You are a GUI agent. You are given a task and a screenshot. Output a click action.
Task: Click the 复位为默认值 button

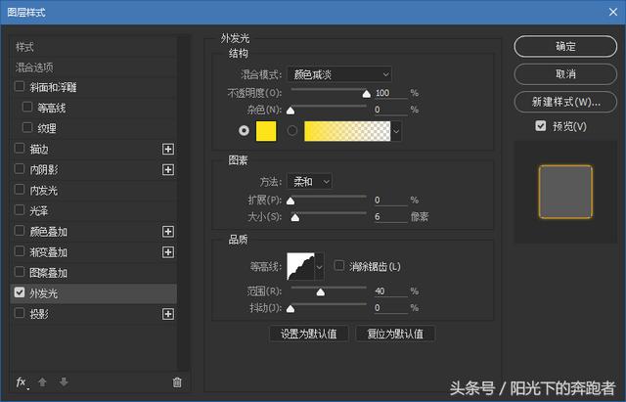395,334
